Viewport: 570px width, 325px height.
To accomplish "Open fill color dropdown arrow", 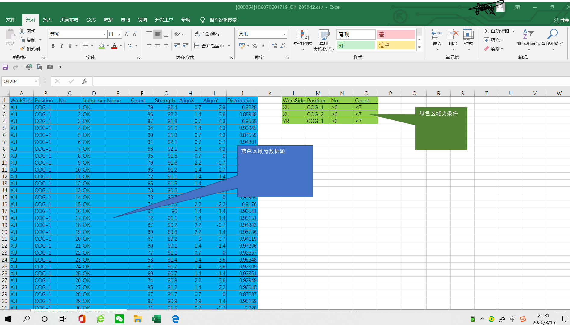I will click(108, 46).
